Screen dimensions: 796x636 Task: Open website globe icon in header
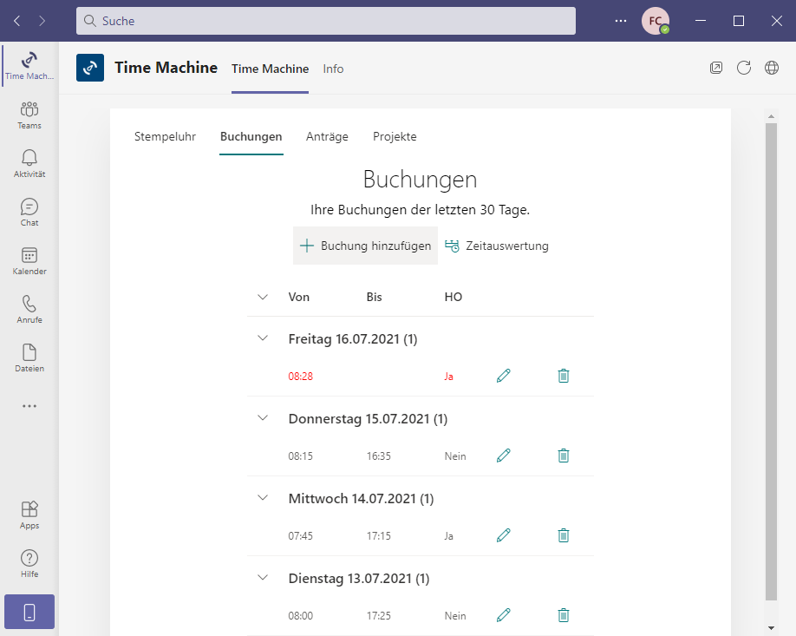(771, 69)
